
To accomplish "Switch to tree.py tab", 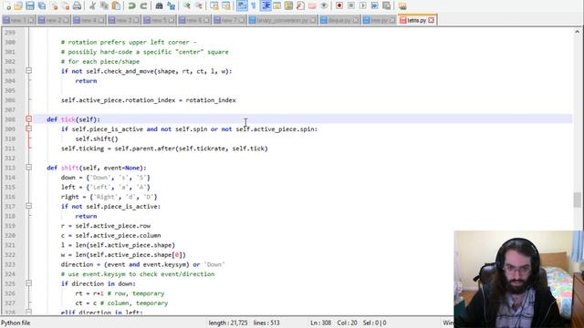I will [x=380, y=20].
